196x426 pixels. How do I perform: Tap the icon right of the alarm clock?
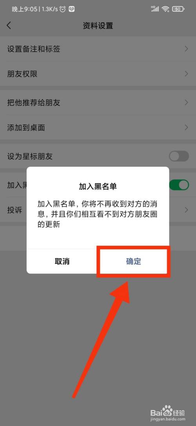(x=72, y=9)
